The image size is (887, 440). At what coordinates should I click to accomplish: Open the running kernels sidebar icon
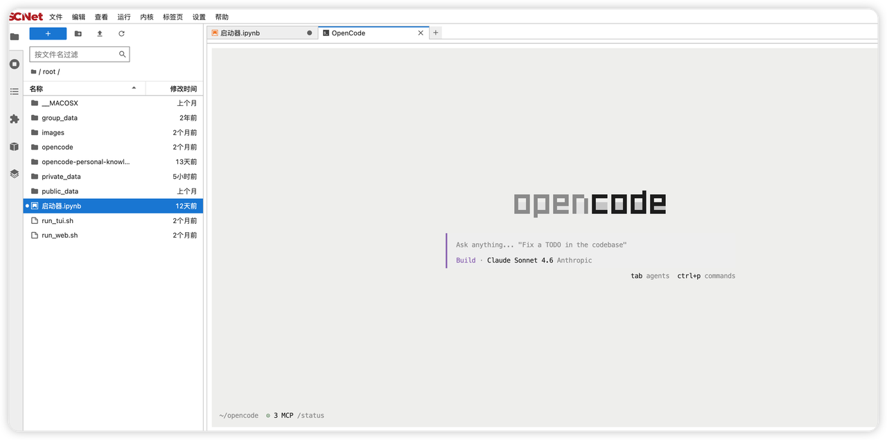[14, 64]
